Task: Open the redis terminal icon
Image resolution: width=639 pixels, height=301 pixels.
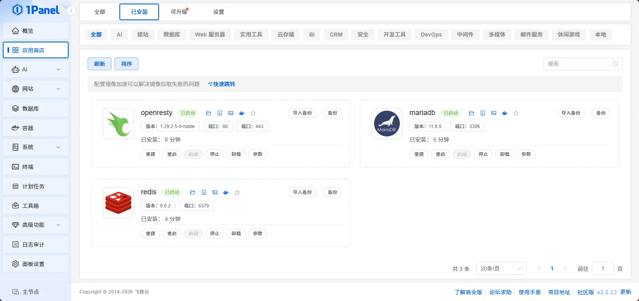Action: tap(215, 192)
